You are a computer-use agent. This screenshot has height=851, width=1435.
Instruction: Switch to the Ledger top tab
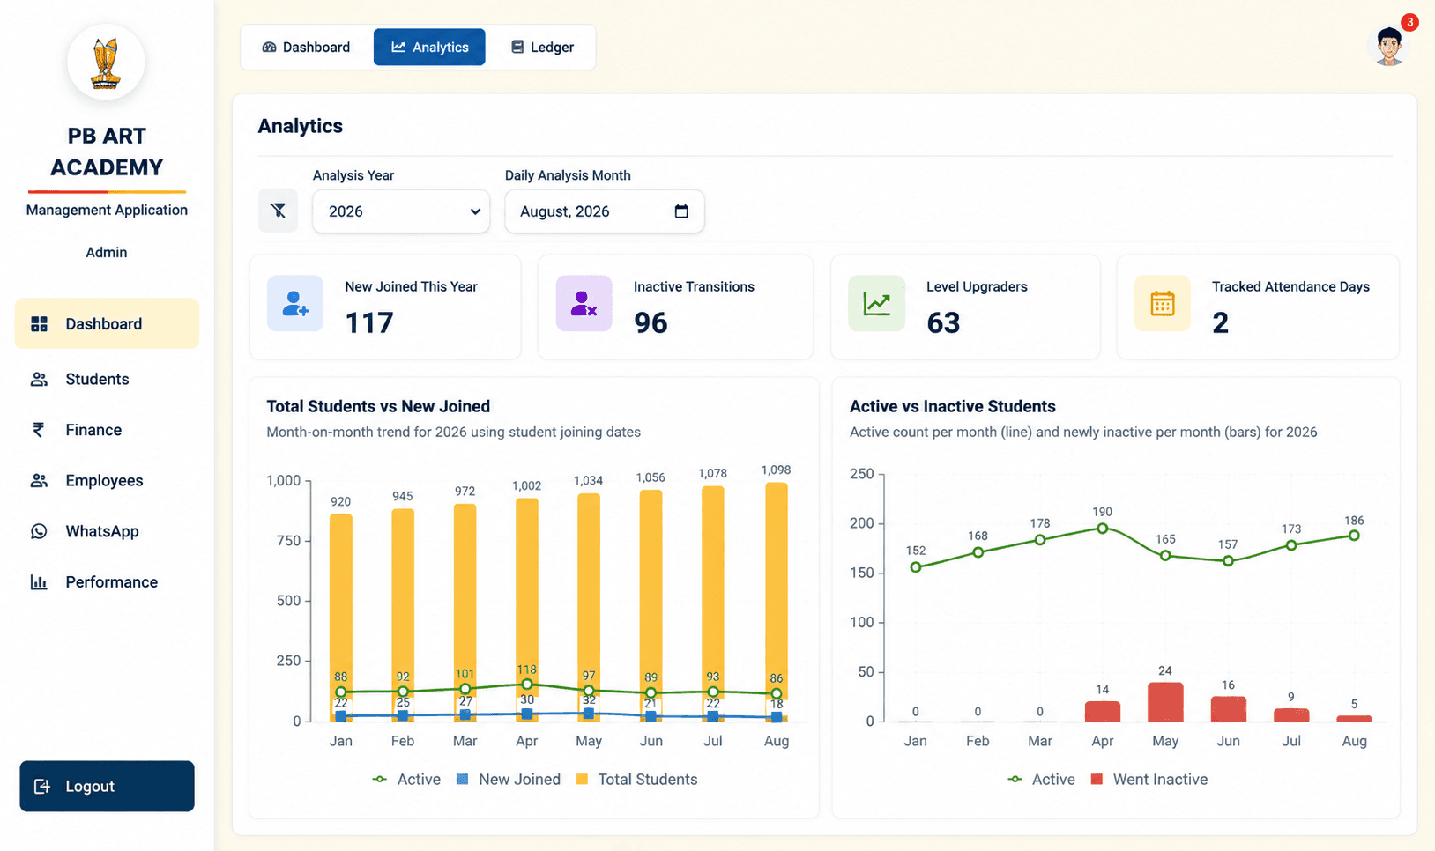click(x=542, y=47)
